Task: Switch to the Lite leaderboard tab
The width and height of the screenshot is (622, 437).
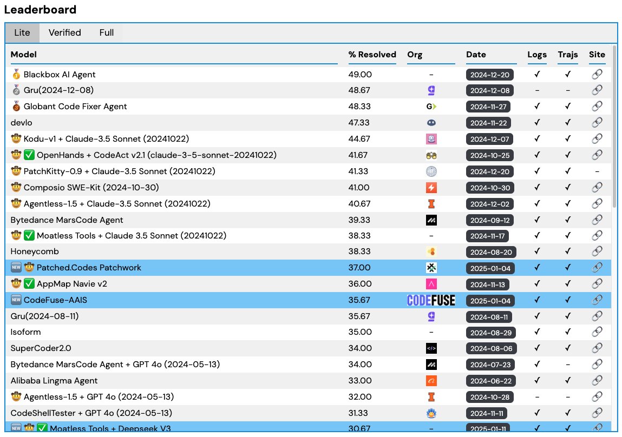Action: tap(22, 32)
